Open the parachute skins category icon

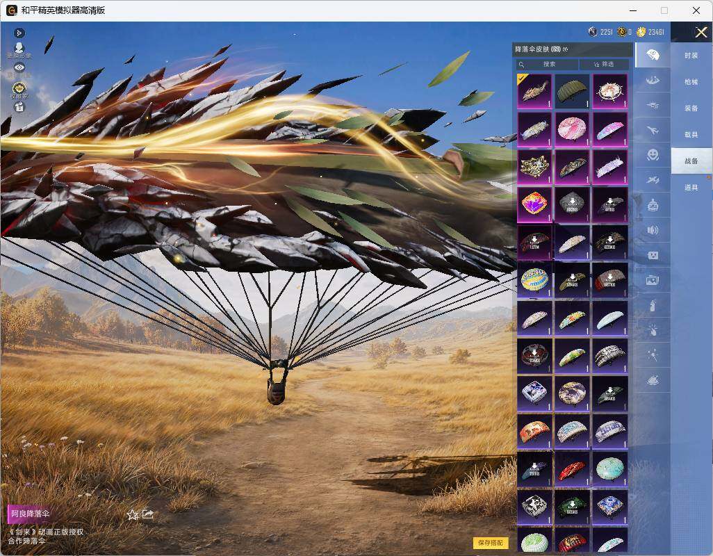653,55
